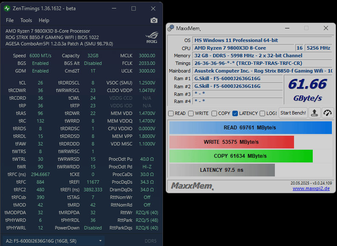Minimize the MaxxMem window

tap(287, 28)
